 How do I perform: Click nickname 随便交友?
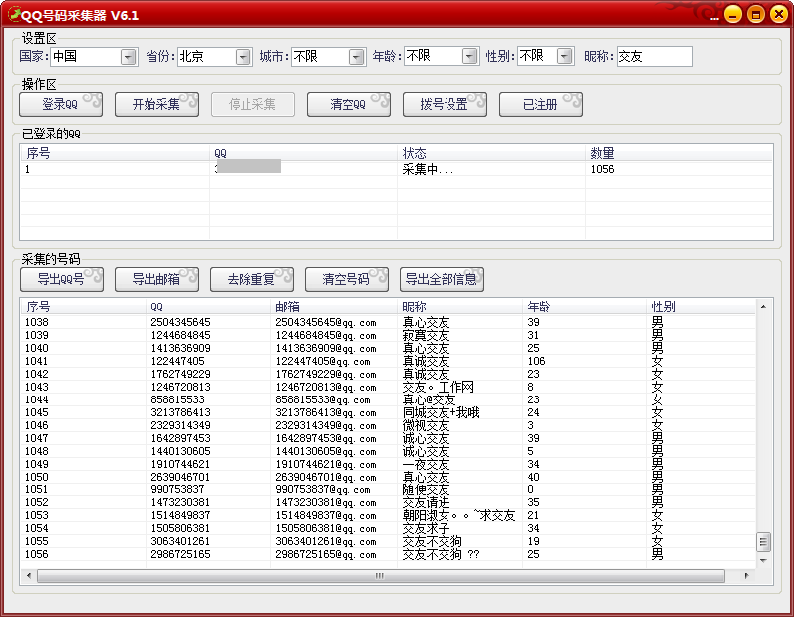(426, 490)
